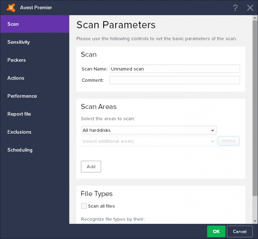This screenshot has width=258, height=239.
Task: Close the Avast Premier dialog
Action: (250, 8)
